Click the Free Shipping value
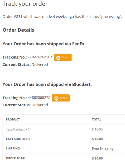Viewport: 125px width, 164px height. (103, 149)
